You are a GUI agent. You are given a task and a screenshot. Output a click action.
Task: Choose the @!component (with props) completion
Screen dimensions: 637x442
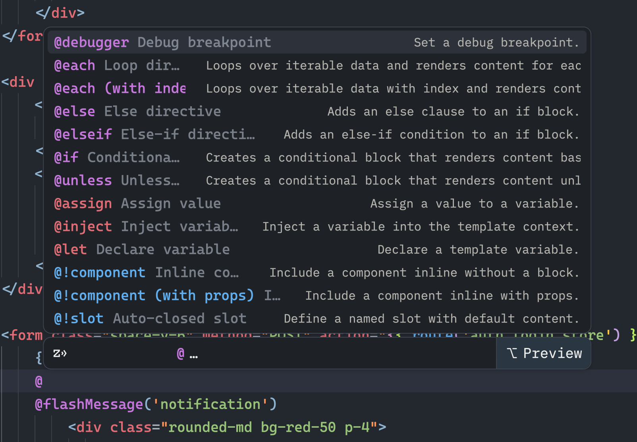[317, 295]
